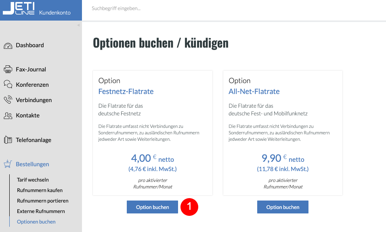Click the 4,00 € netto price
Image resolution: width=386 pixels, height=232 pixels.
point(152,158)
